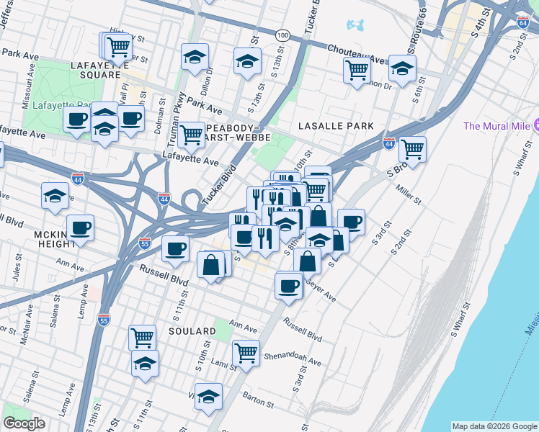Screen dimensions: 539x432
Task: Click the cafe marker in McKinley Heights
Action: [x=80, y=228]
